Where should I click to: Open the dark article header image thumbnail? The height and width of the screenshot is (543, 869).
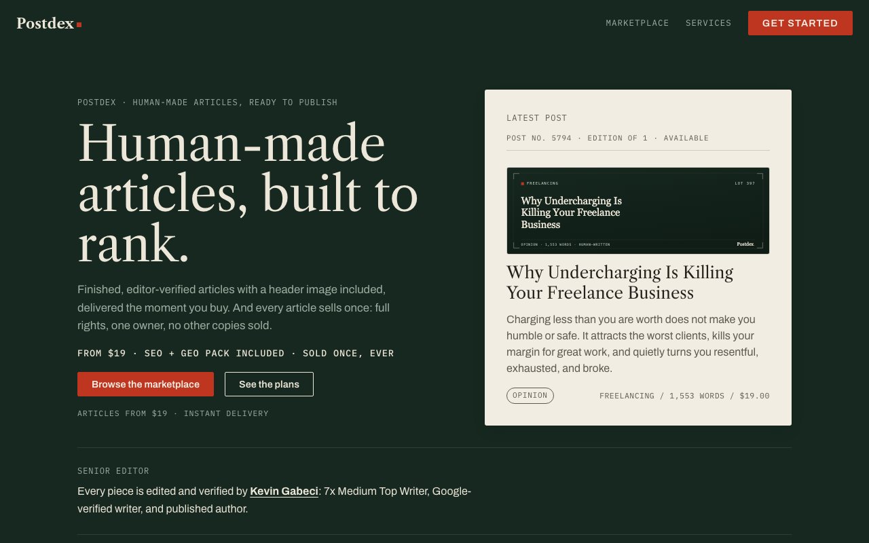[637, 210]
